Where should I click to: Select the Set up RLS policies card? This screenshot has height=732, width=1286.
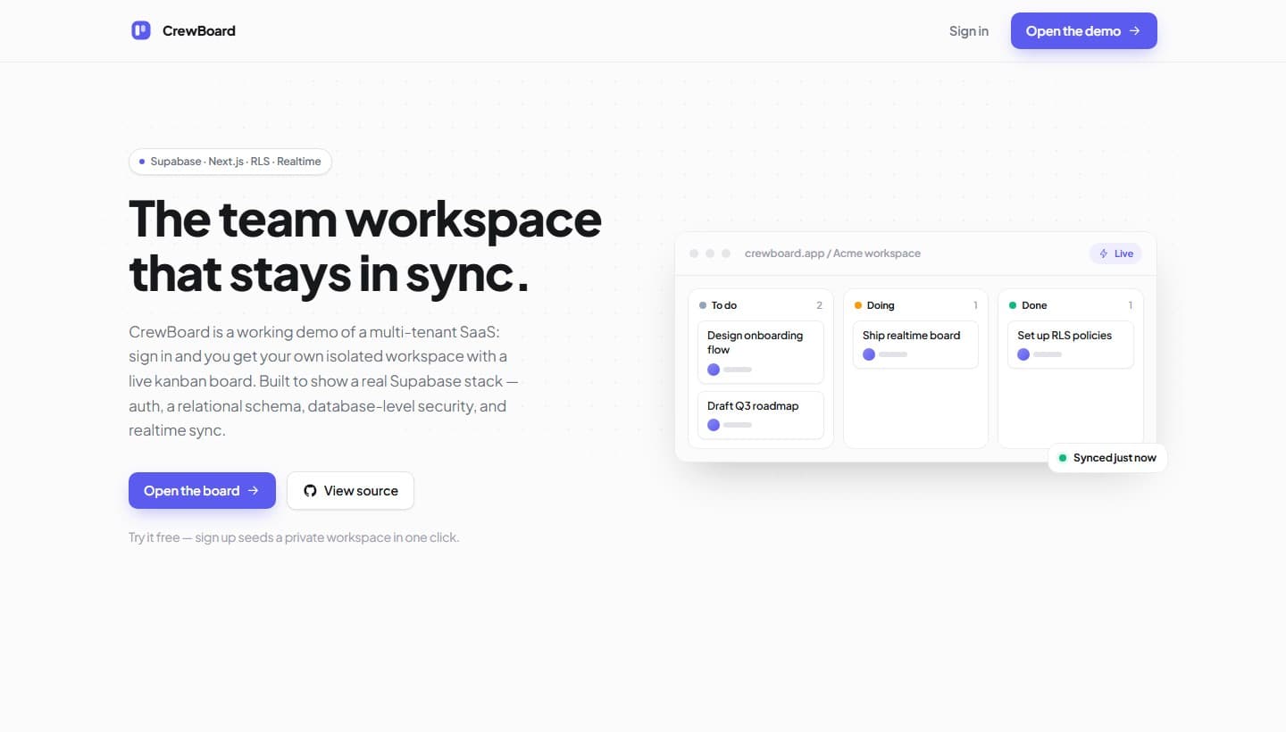click(1071, 345)
